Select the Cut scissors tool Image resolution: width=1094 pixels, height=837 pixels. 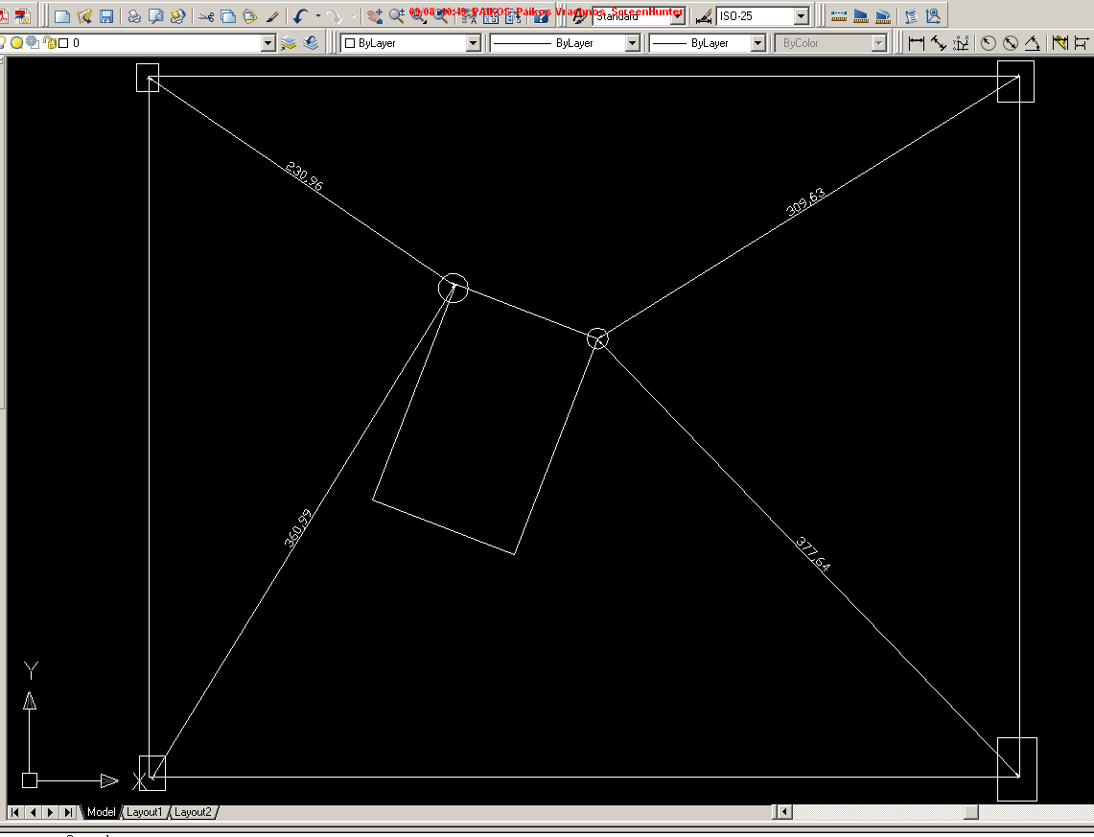205,16
